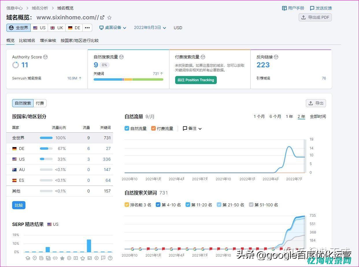
Task: Click the 反向链接 info tooltip icon
Action: [x=276, y=57]
